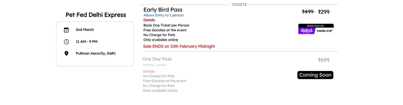Click the ₹699 One Day Pass price
The height and width of the screenshot is (105, 403).
(x=324, y=60)
